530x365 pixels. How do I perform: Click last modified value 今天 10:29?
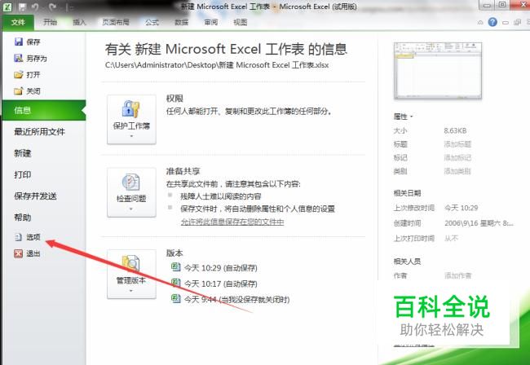[461, 208]
